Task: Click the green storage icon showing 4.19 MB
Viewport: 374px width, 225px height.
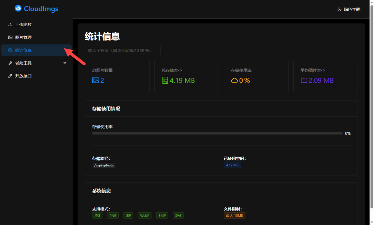Action: (x=164, y=80)
